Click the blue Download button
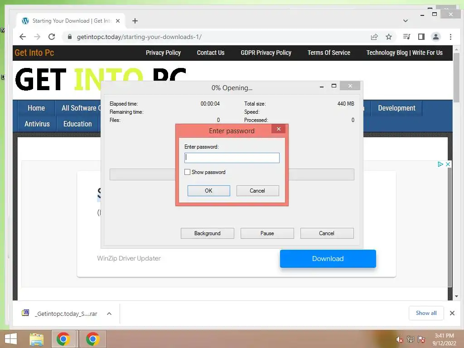The width and height of the screenshot is (464, 348). tap(328, 259)
